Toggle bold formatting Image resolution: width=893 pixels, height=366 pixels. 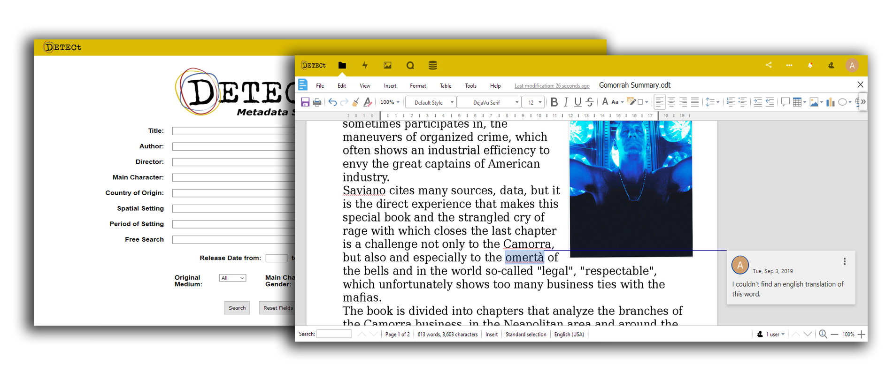click(x=554, y=102)
